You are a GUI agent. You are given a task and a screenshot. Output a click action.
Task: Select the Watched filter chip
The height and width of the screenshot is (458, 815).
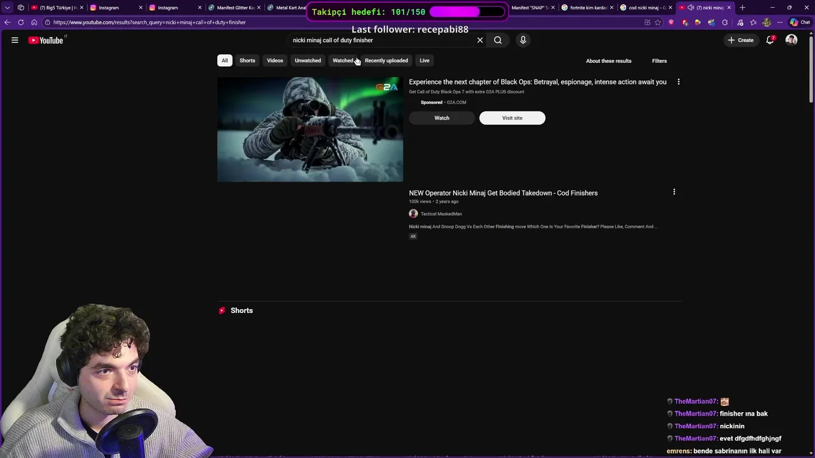(x=343, y=60)
